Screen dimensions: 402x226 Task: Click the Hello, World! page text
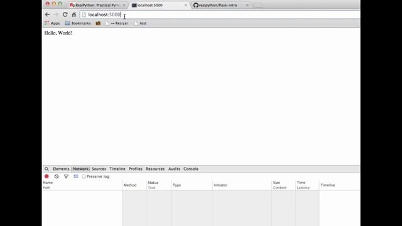pos(58,33)
